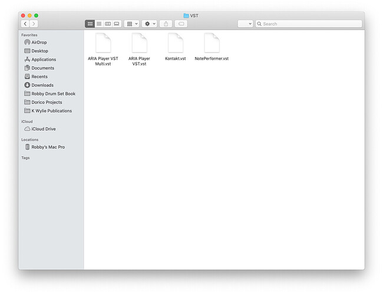Switch to icon view

[x=90, y=24]
